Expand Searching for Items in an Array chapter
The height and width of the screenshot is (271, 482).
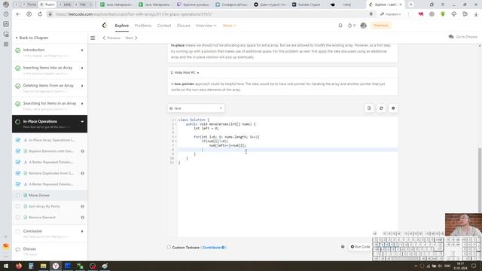click(x=82, y=104)
